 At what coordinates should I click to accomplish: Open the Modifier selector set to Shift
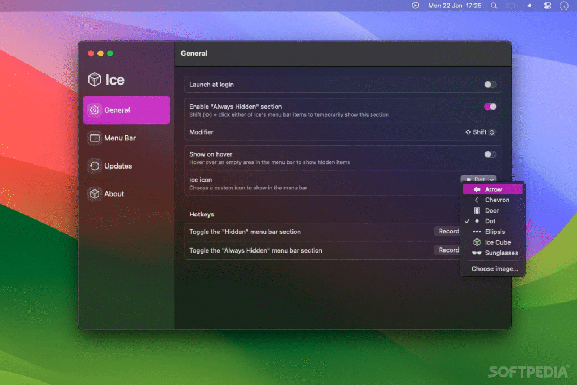pyautogui.click(x=480, y=132)
